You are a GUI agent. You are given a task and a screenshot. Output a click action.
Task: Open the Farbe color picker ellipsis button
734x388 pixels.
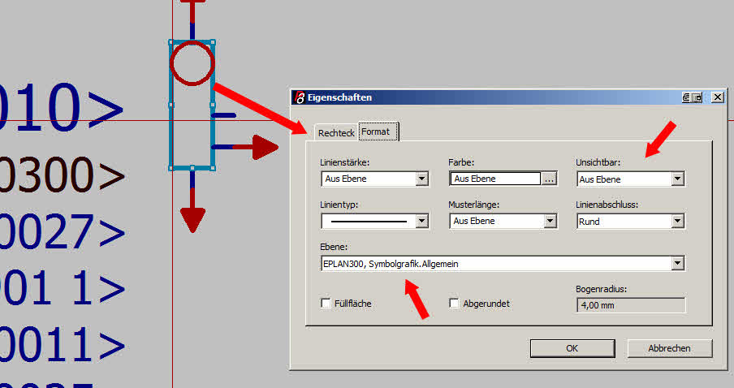tap(549, 179)
